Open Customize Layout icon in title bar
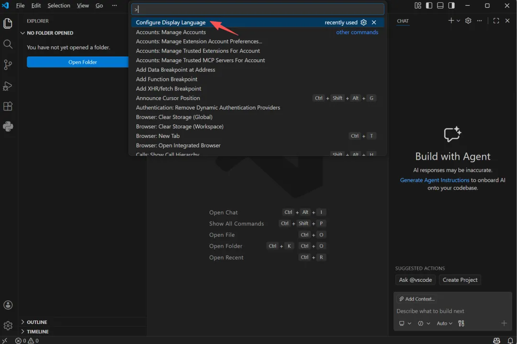This screenshot has width=517, height=344. (x=418, y=5)
